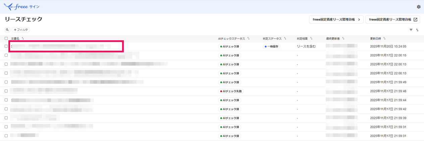The height and width of the screenshot is (141, 424).
Task: Click the 一時保存 status badge
Action: tap(271, 46)
